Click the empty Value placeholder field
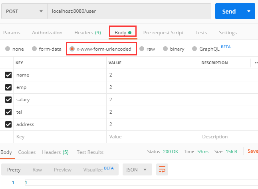This screenshot has height=189, width=258. (153, 137)
